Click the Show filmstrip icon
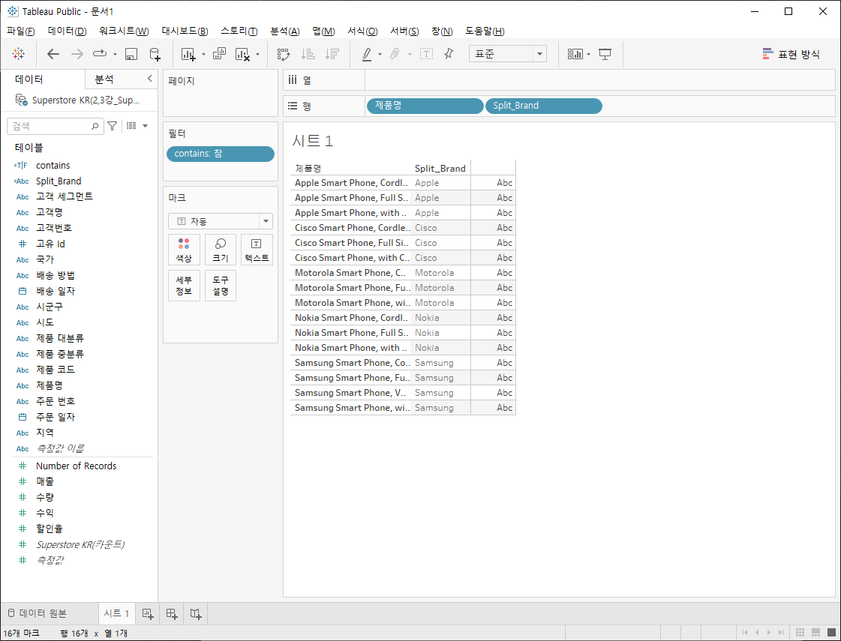The image size is (841, 641). (x=815, y=633)
